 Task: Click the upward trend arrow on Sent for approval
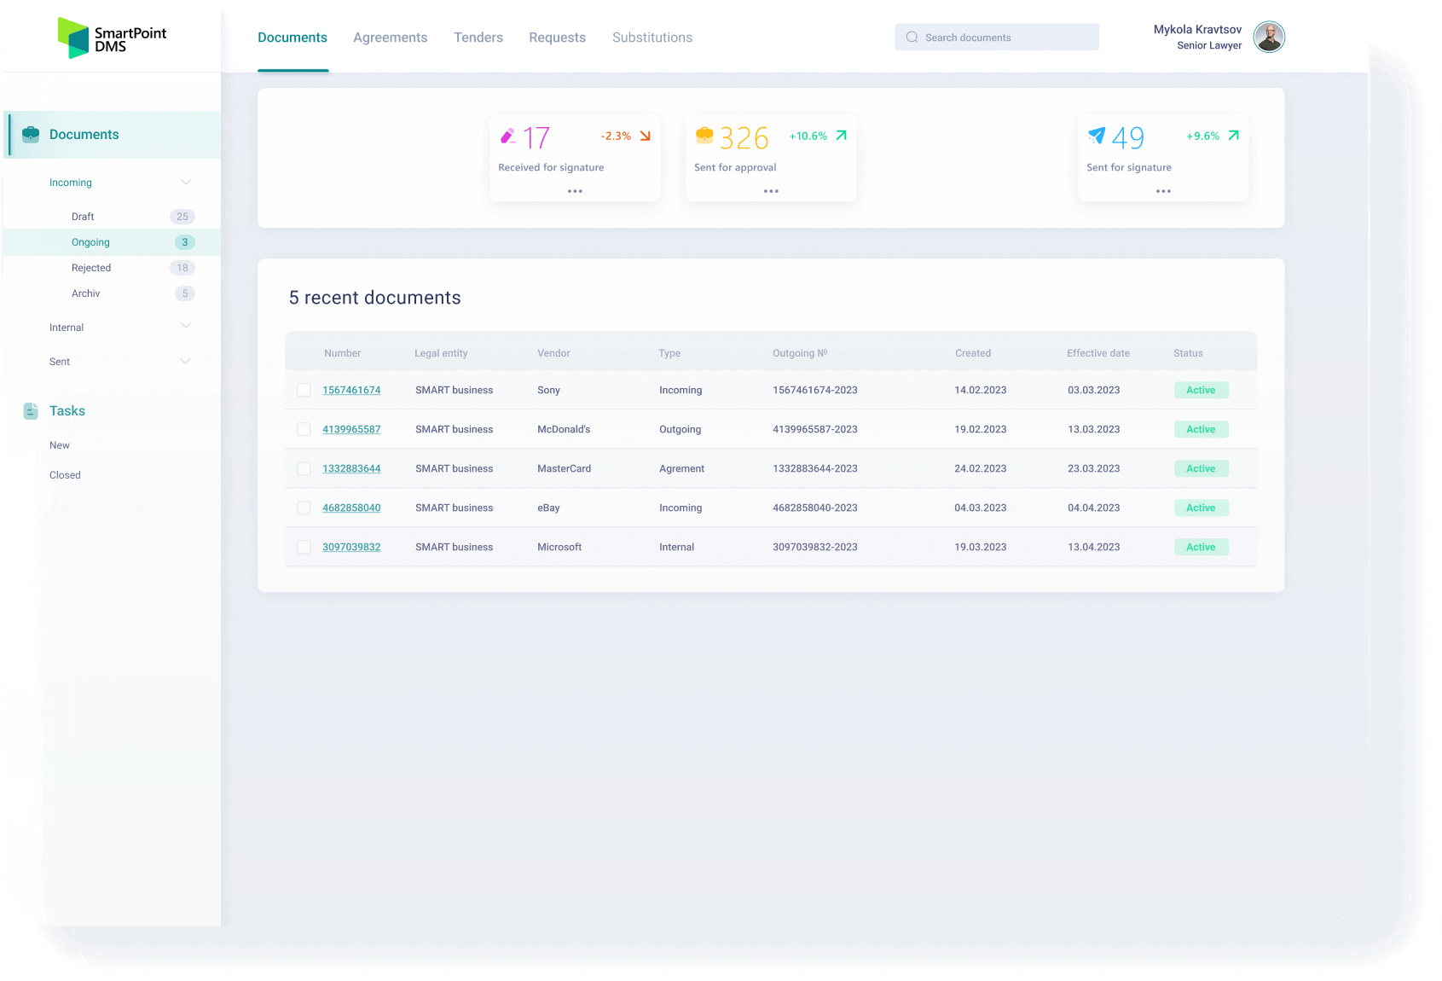point(841,135)
